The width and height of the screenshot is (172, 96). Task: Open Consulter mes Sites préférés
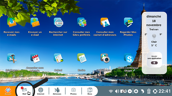(x=82, y=22)
